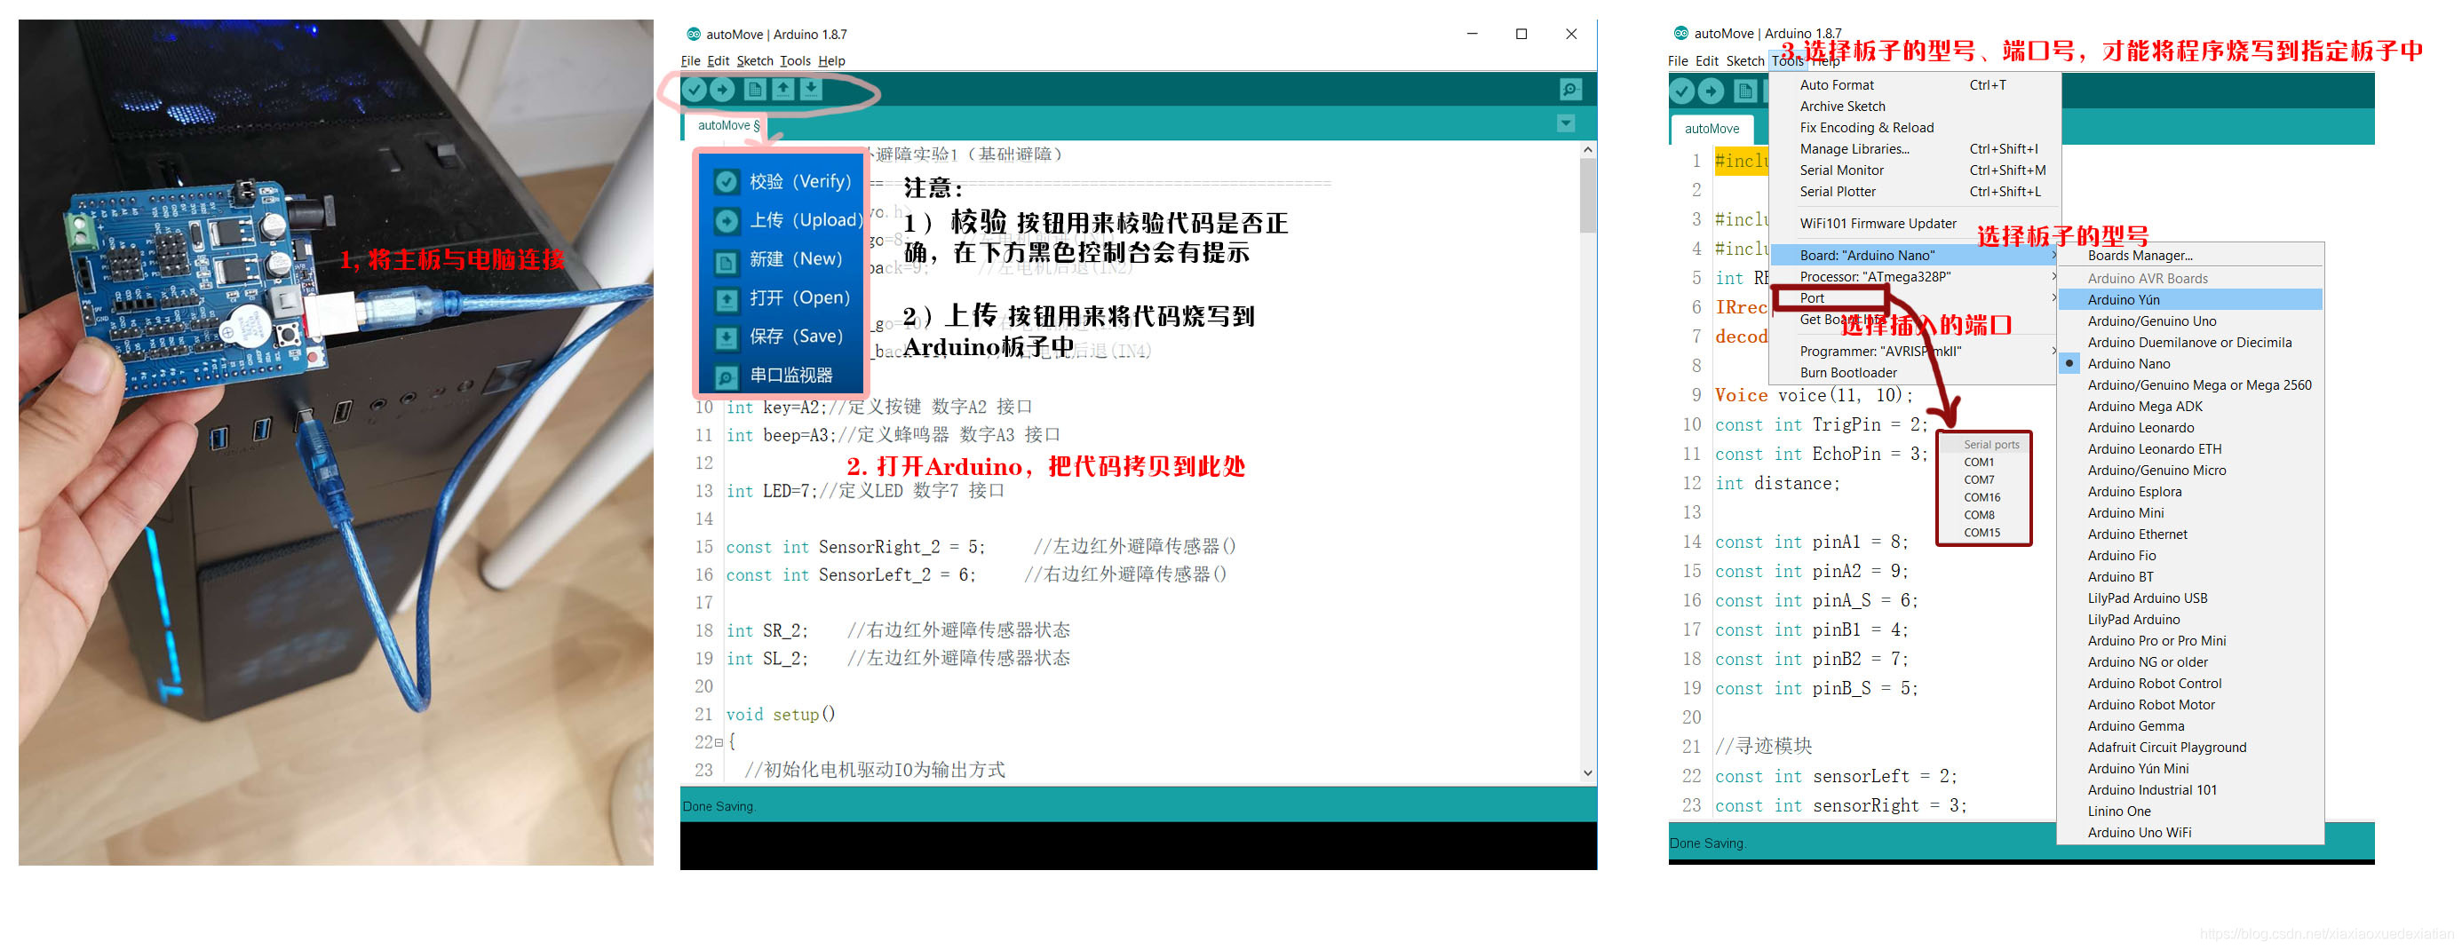
Task: Expand the Processor "ATmega328P" submenu
Action: pyautogui.click(x=1913, y=277)
